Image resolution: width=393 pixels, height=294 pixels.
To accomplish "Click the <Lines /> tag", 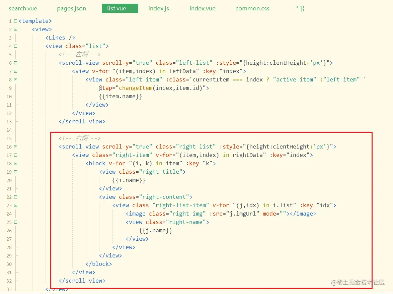I will [60, 38].
